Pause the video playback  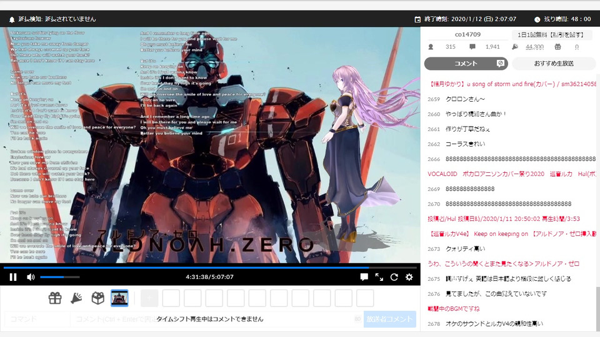click(13, 277)
